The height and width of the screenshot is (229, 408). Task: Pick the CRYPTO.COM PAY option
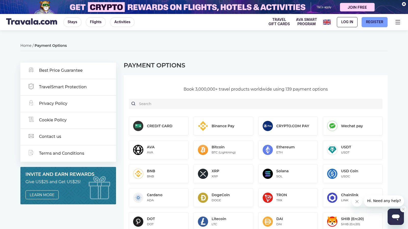288,126
